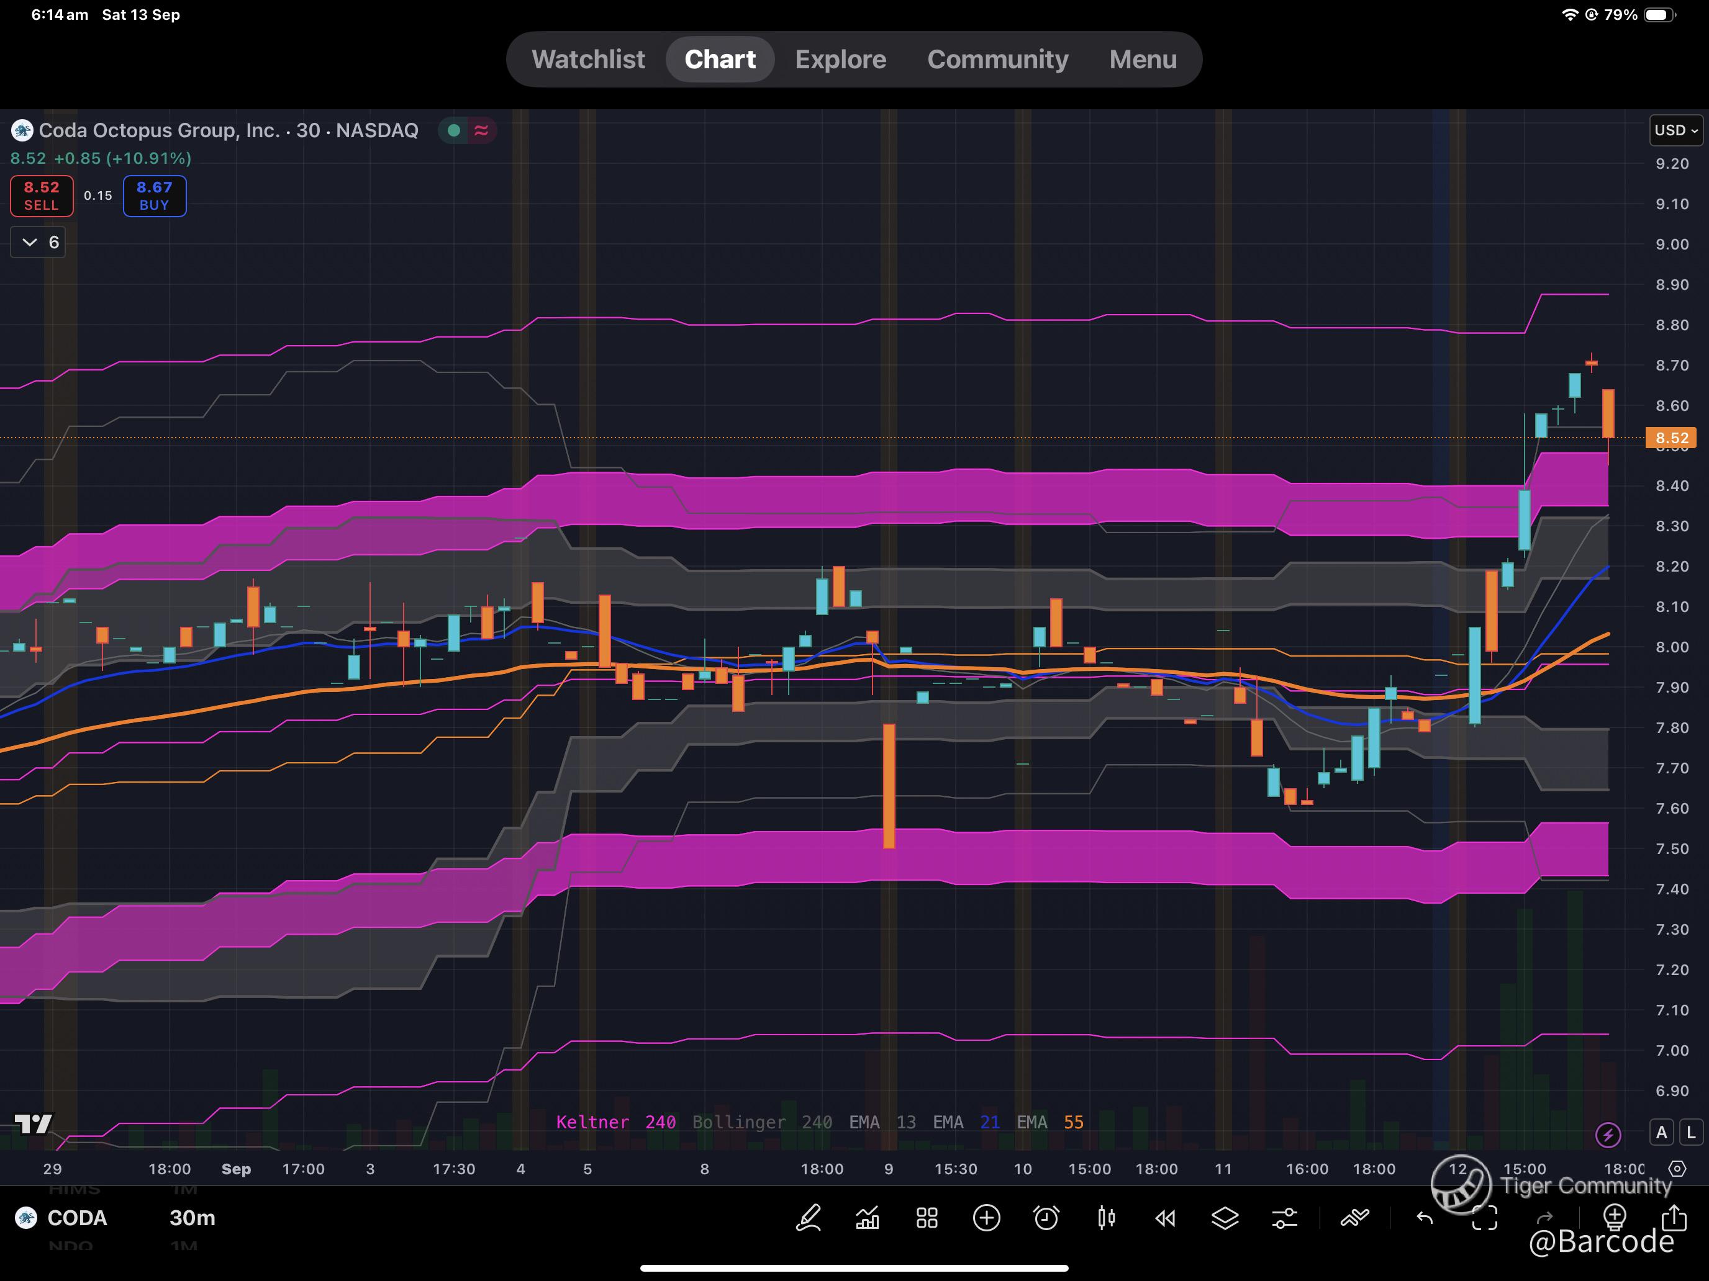Open the indicators chart icon
This screenshot has width=1709, height=1281.
868,1218
